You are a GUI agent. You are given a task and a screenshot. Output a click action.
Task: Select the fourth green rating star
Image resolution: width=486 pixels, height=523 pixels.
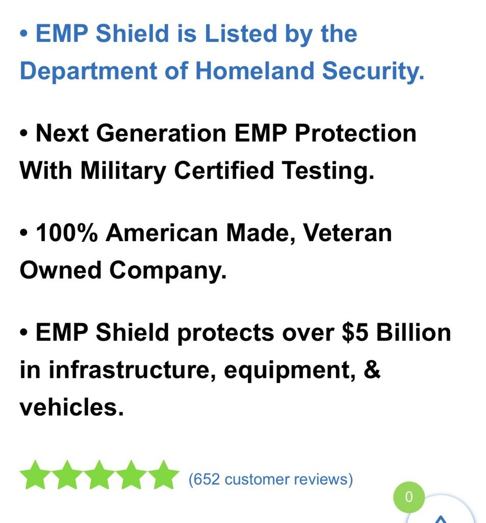(x=132, y=475)
